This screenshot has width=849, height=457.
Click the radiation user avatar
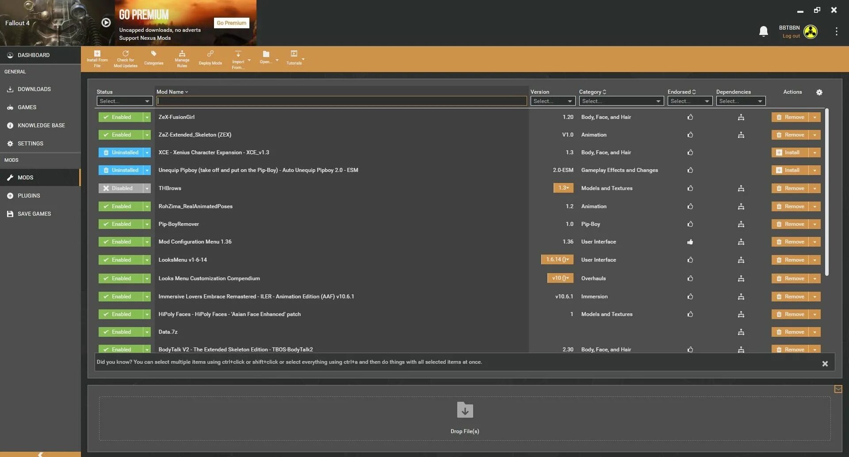[811, 31]
